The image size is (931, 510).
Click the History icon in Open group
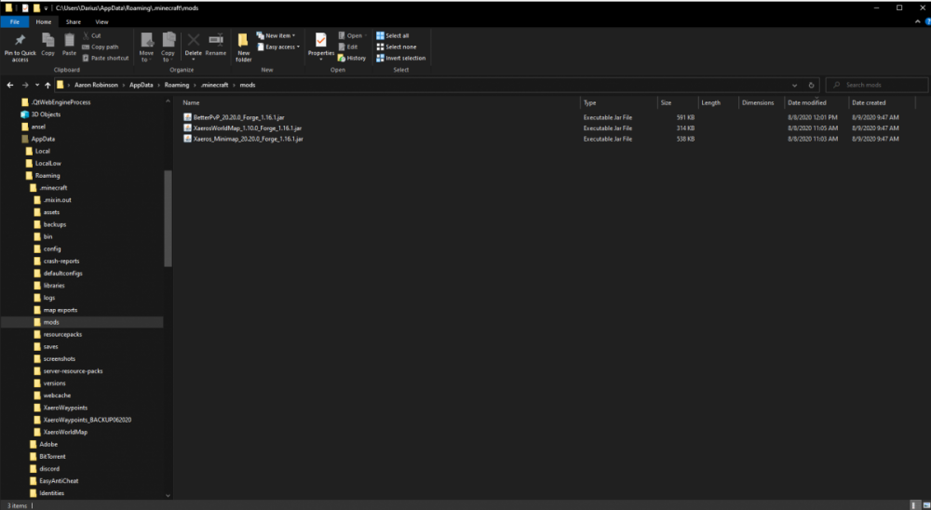351,58
